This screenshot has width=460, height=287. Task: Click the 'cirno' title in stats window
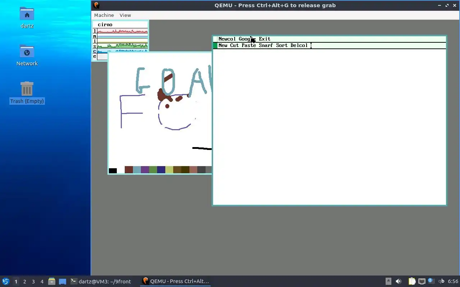pos(105,24)
